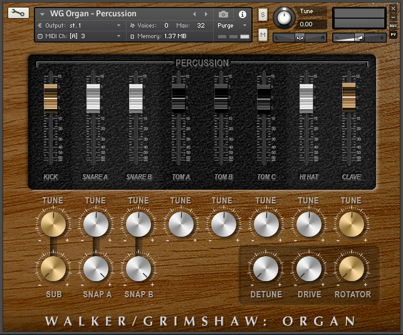Click the Memory 1.37 MB readout

coord(162,36)
